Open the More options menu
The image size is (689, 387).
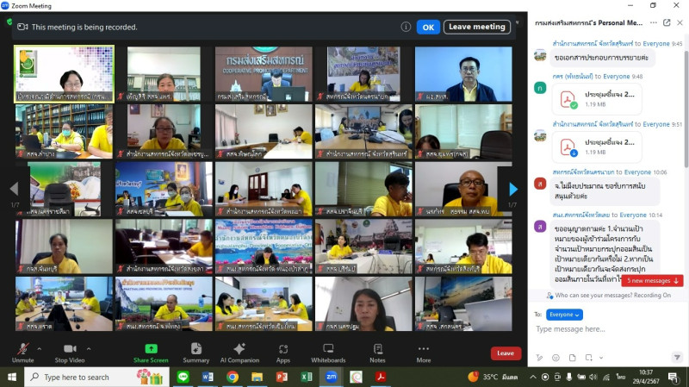pos(423,348)
